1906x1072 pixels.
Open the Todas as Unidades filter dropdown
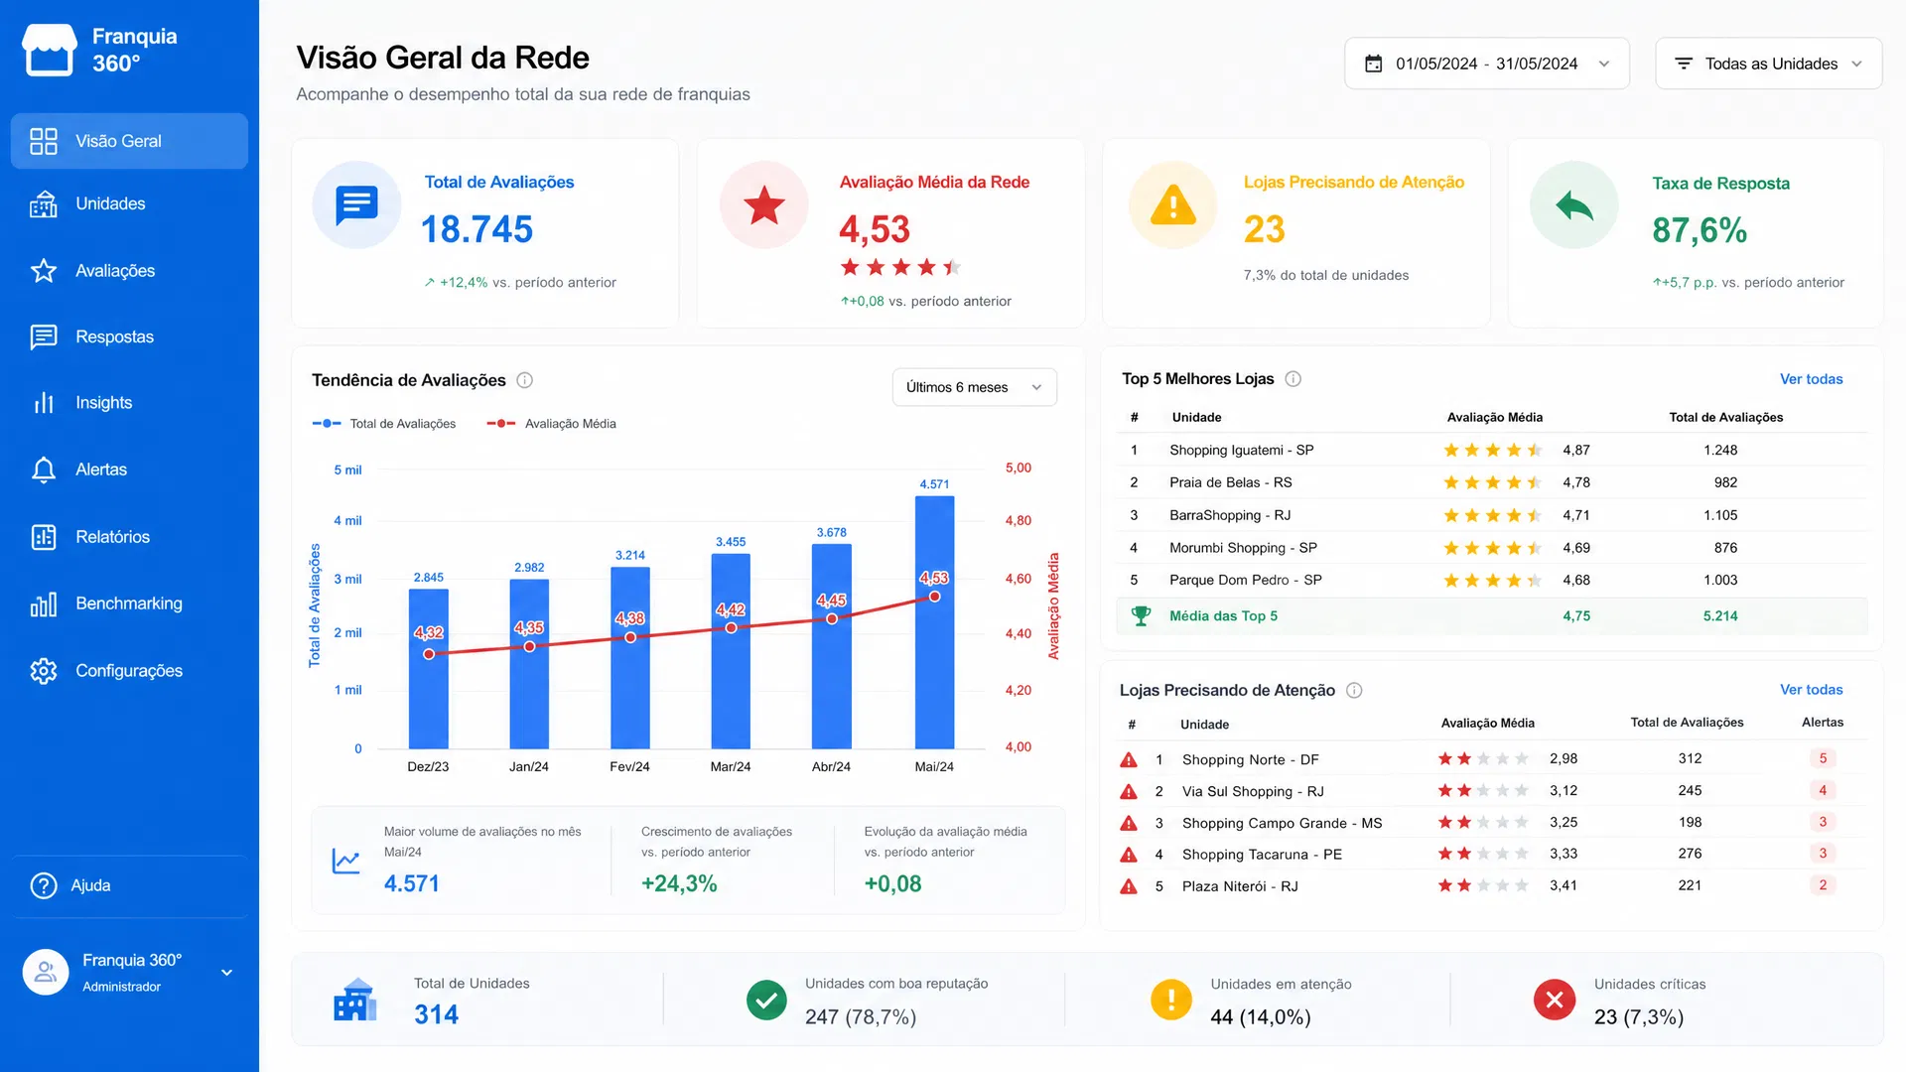(x=1768, y=64)
